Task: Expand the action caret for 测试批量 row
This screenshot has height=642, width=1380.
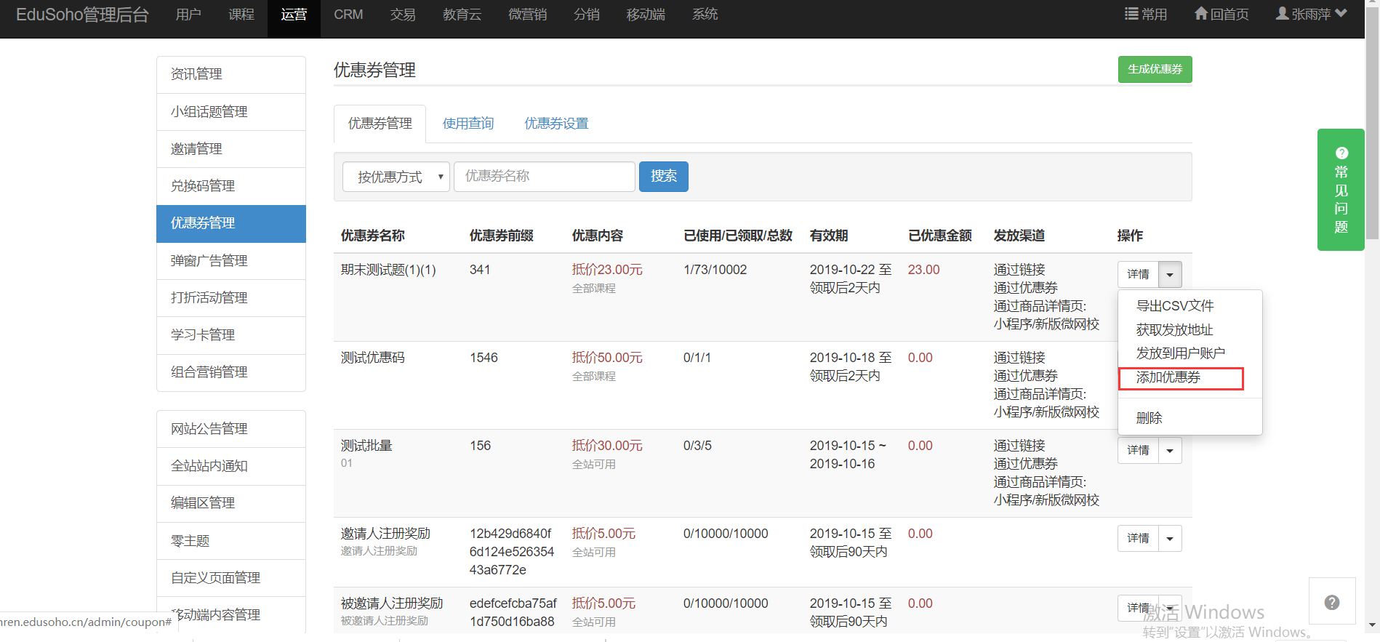Action: point(1170,451)
